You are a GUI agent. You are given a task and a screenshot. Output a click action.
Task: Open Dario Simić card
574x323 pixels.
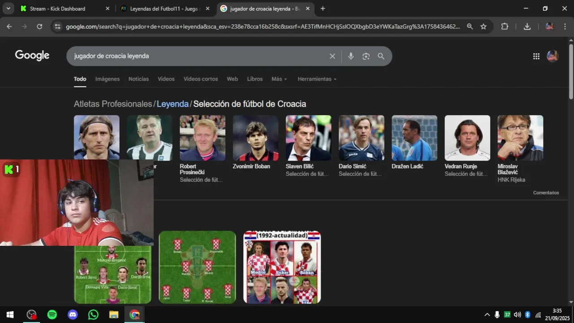(361, 146)
